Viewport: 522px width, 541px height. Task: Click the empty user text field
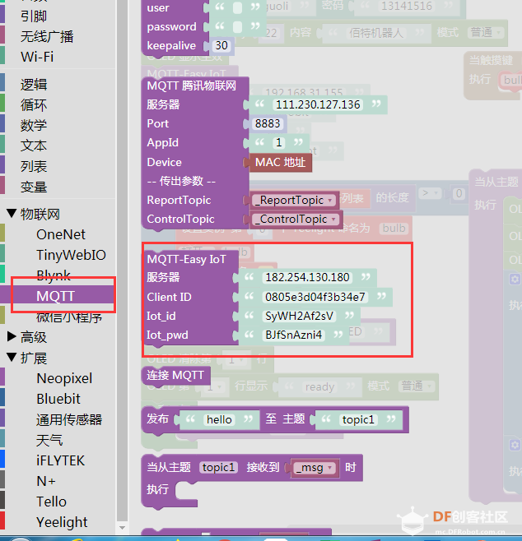tap(237, 7)
